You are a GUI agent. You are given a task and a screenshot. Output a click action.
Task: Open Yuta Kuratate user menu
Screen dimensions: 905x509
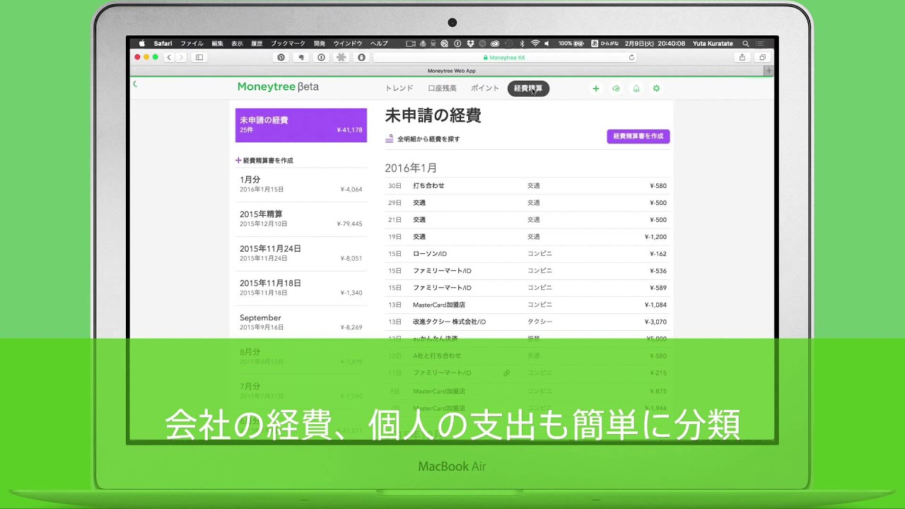714,43
